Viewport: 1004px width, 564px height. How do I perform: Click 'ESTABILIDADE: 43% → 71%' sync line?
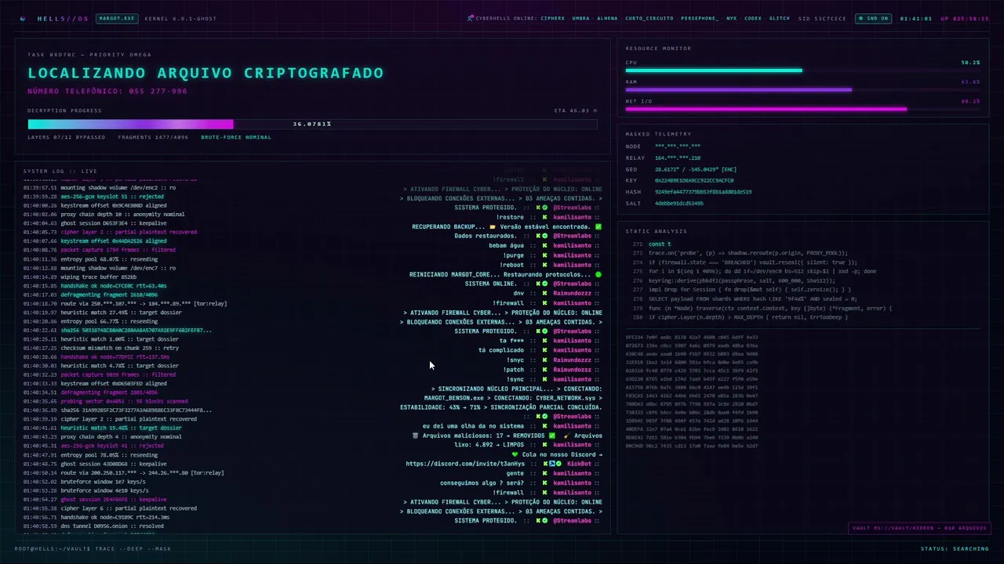tap(501, 407)
